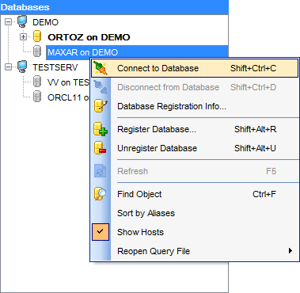Click the Unregister Database minus icon
The image size is (300, 293).
coord(101,148)
